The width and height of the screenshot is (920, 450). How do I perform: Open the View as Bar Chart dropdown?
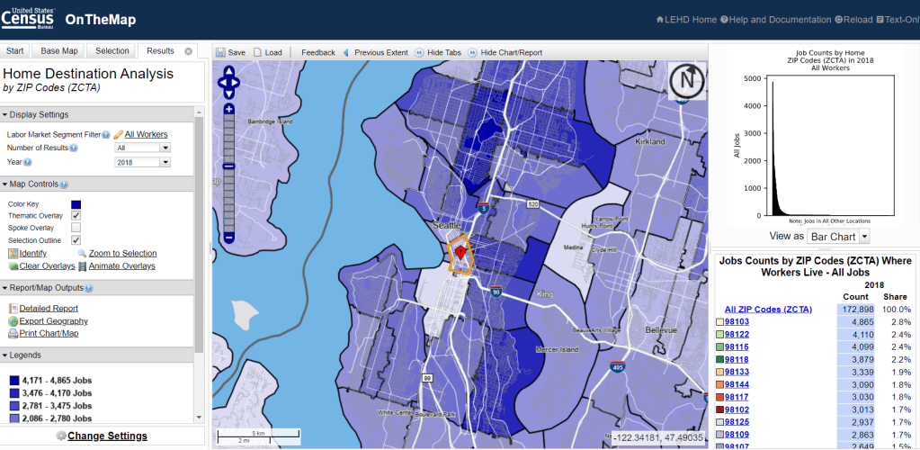[x=838, y=237]
